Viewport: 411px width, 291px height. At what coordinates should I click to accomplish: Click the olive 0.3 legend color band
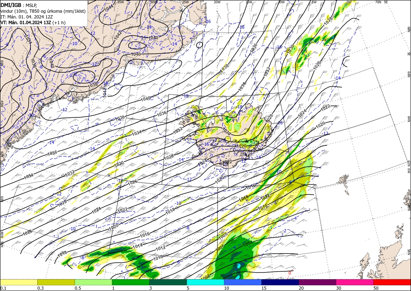pyautogui.click(x=56, y=282)
